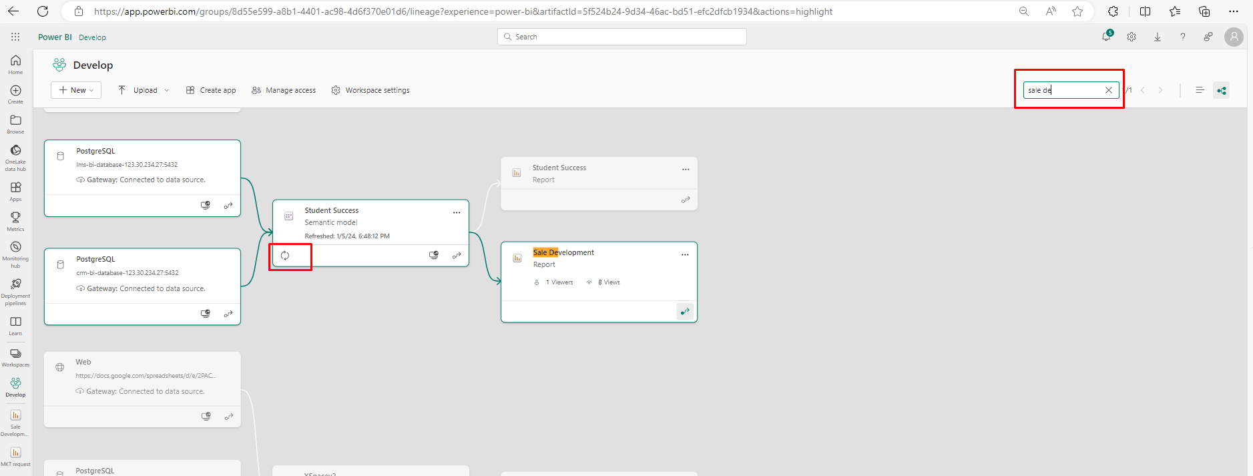Open the app launcher waffle menu
1253x476 pixels.
pyautogui.click(x=15, y=37)
